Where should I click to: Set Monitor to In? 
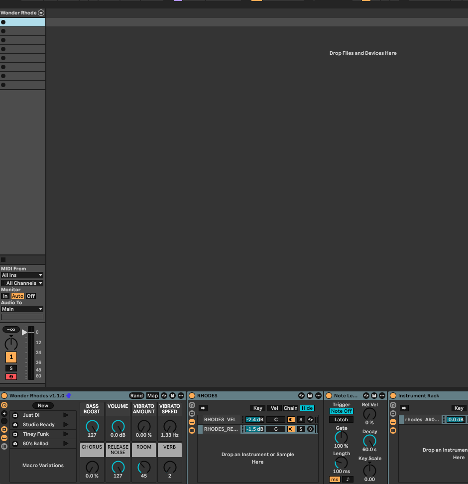coord(5,296)
